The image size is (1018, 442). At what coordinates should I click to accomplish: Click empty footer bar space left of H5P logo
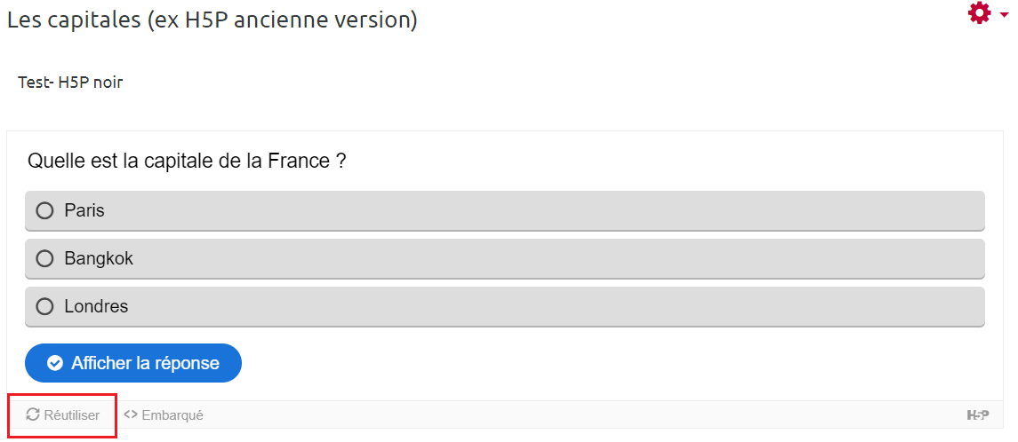point(578,414)
